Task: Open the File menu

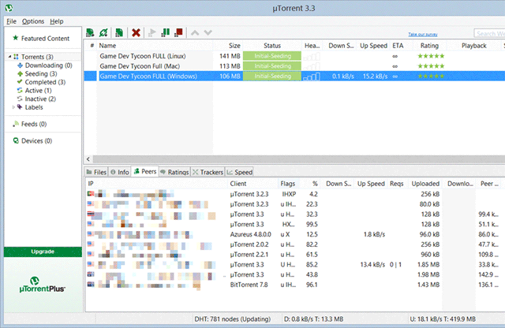Action: [x=11, y=21]
